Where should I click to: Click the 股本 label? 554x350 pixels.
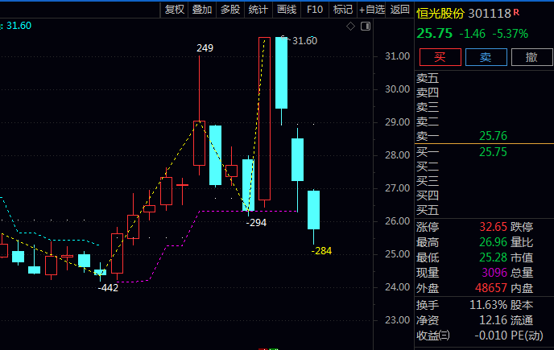click(x=522, y=305)
